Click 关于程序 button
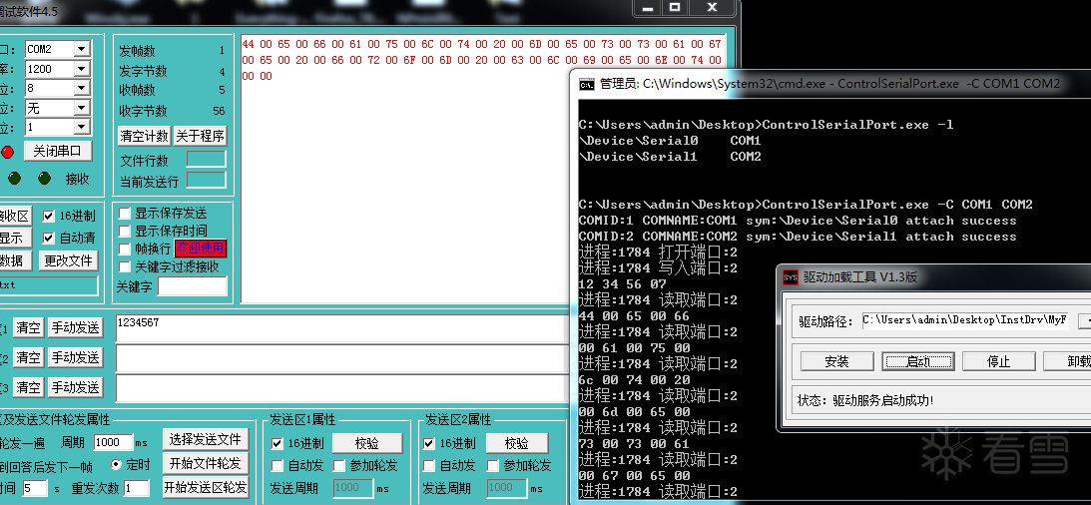Image resolution: width=1091 pixels, height=505 pixels. tap(201, 136)
